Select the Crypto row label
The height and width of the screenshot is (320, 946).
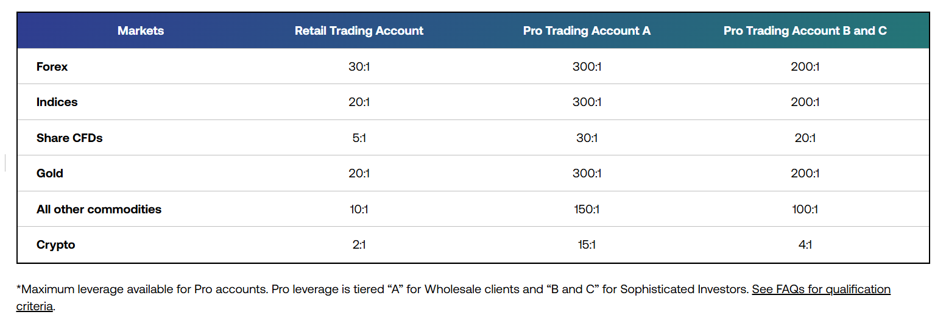pos(55,244)
